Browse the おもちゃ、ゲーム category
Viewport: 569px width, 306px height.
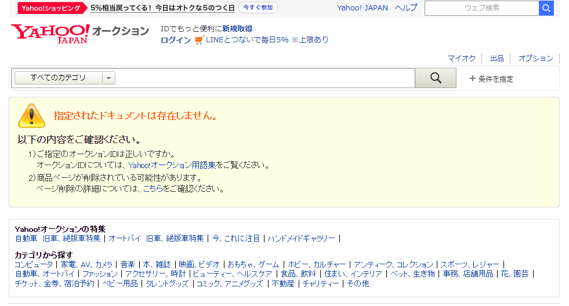[253, 265]
